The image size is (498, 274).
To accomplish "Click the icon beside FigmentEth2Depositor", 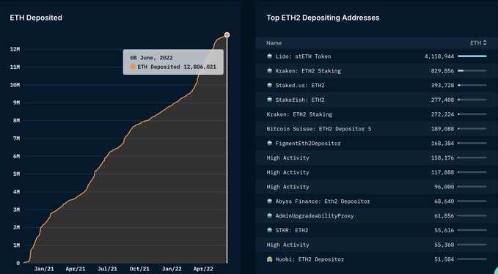I will point(270,144).
